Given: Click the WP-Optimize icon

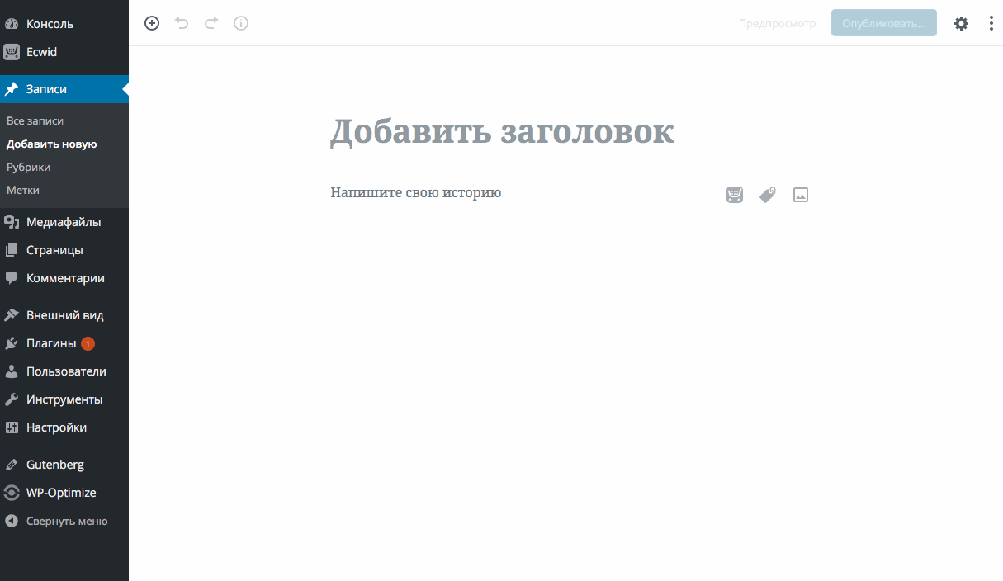Looking at the screenshot, I should click(x=12, y=493).
